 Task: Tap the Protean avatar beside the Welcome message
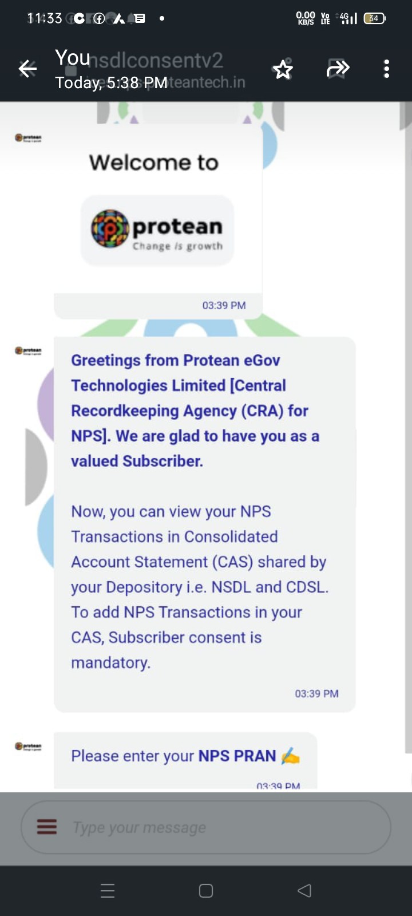28,138
